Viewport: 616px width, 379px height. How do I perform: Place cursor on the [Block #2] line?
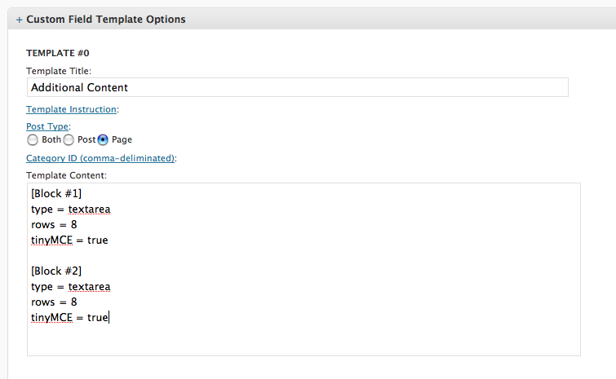(x=56, y=271)
